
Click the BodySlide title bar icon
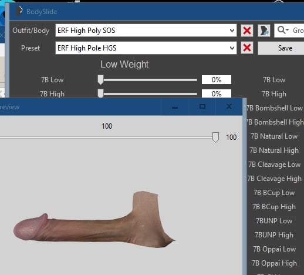coord(19,12)
